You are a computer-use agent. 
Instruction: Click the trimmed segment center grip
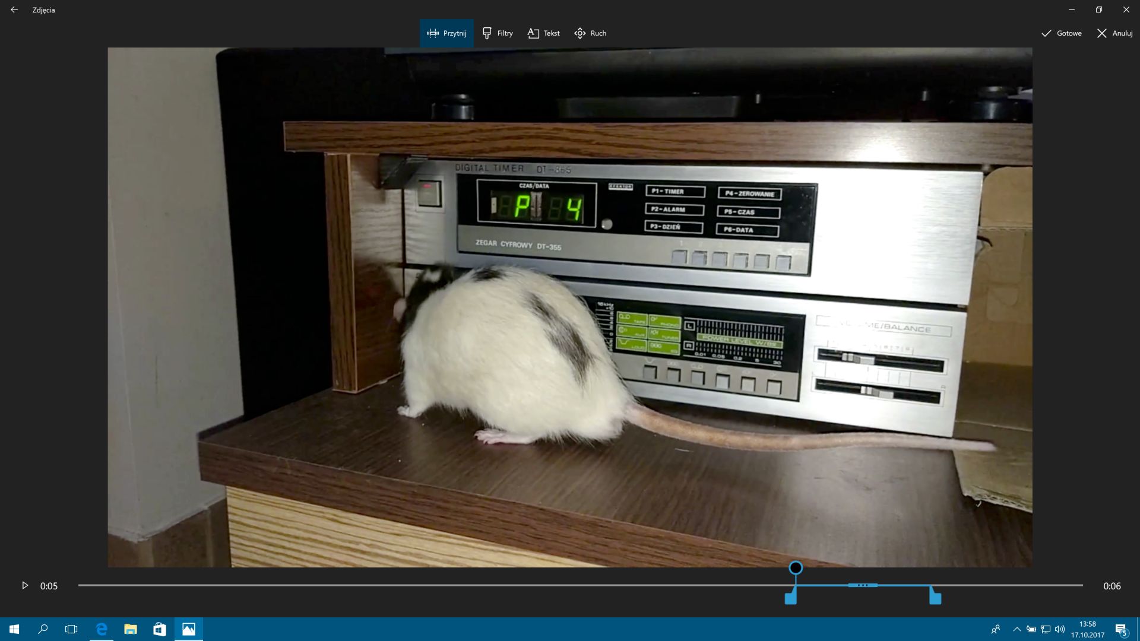[863, 585]
